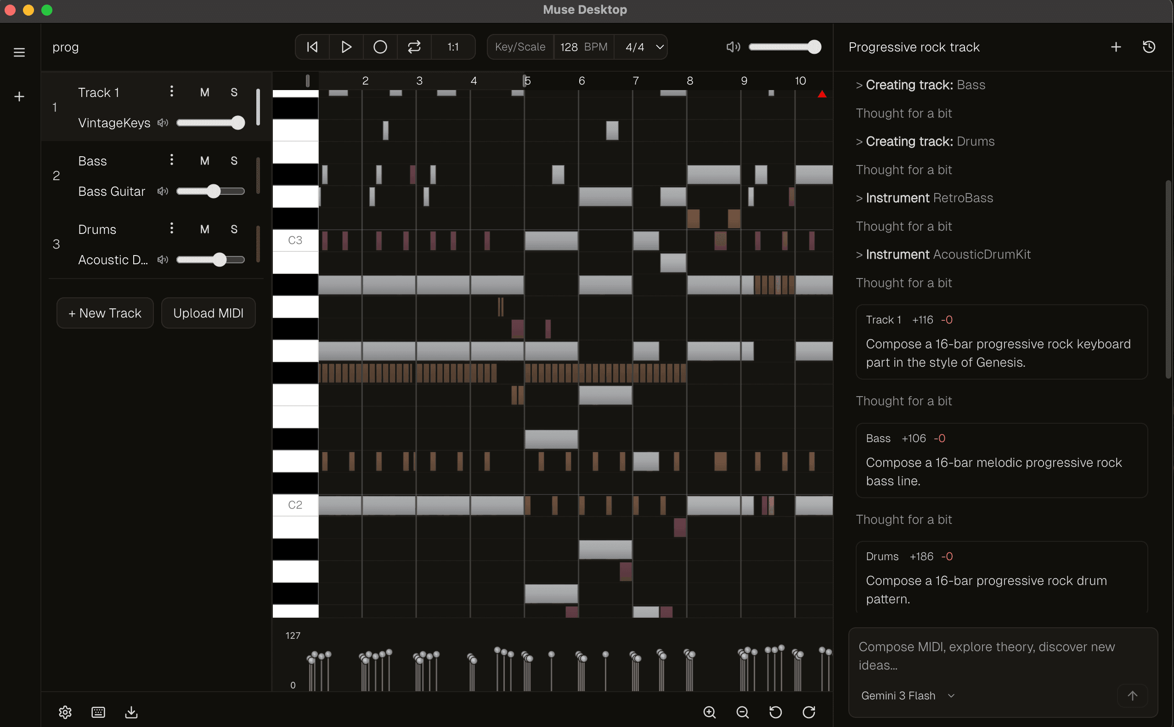Viewport: 1174px width, 727px height.
Task: Open the Drums track options menu
Action: click(172, 228)
